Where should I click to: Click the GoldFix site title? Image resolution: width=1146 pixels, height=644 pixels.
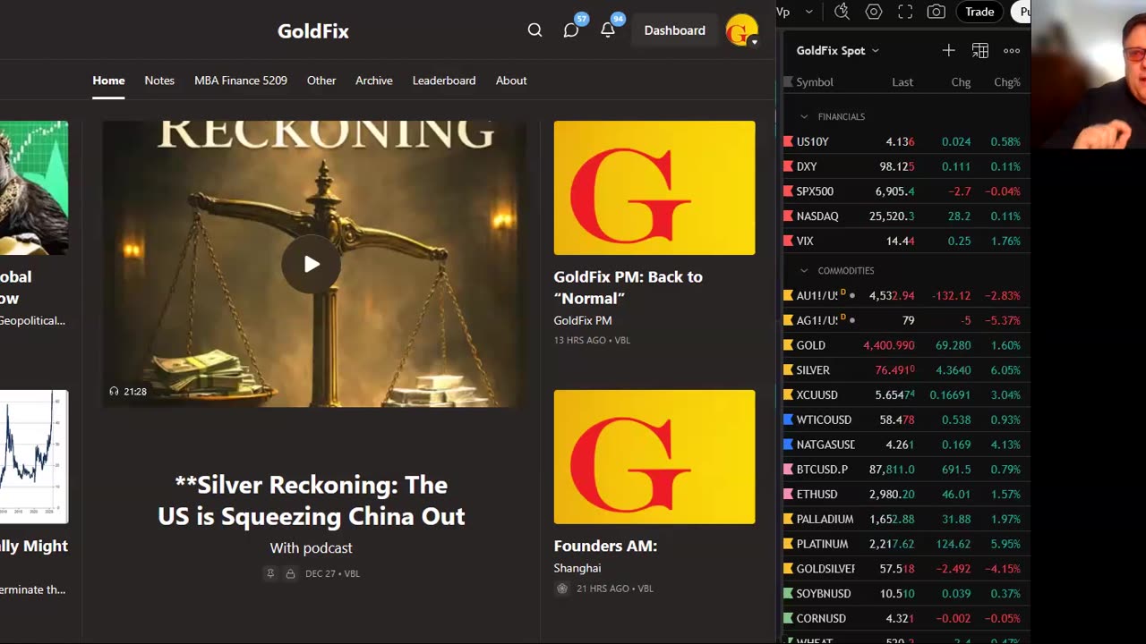(313, 31)
